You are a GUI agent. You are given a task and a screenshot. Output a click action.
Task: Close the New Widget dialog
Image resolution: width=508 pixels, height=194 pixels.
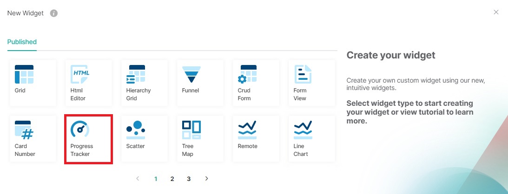coord(496,12)
